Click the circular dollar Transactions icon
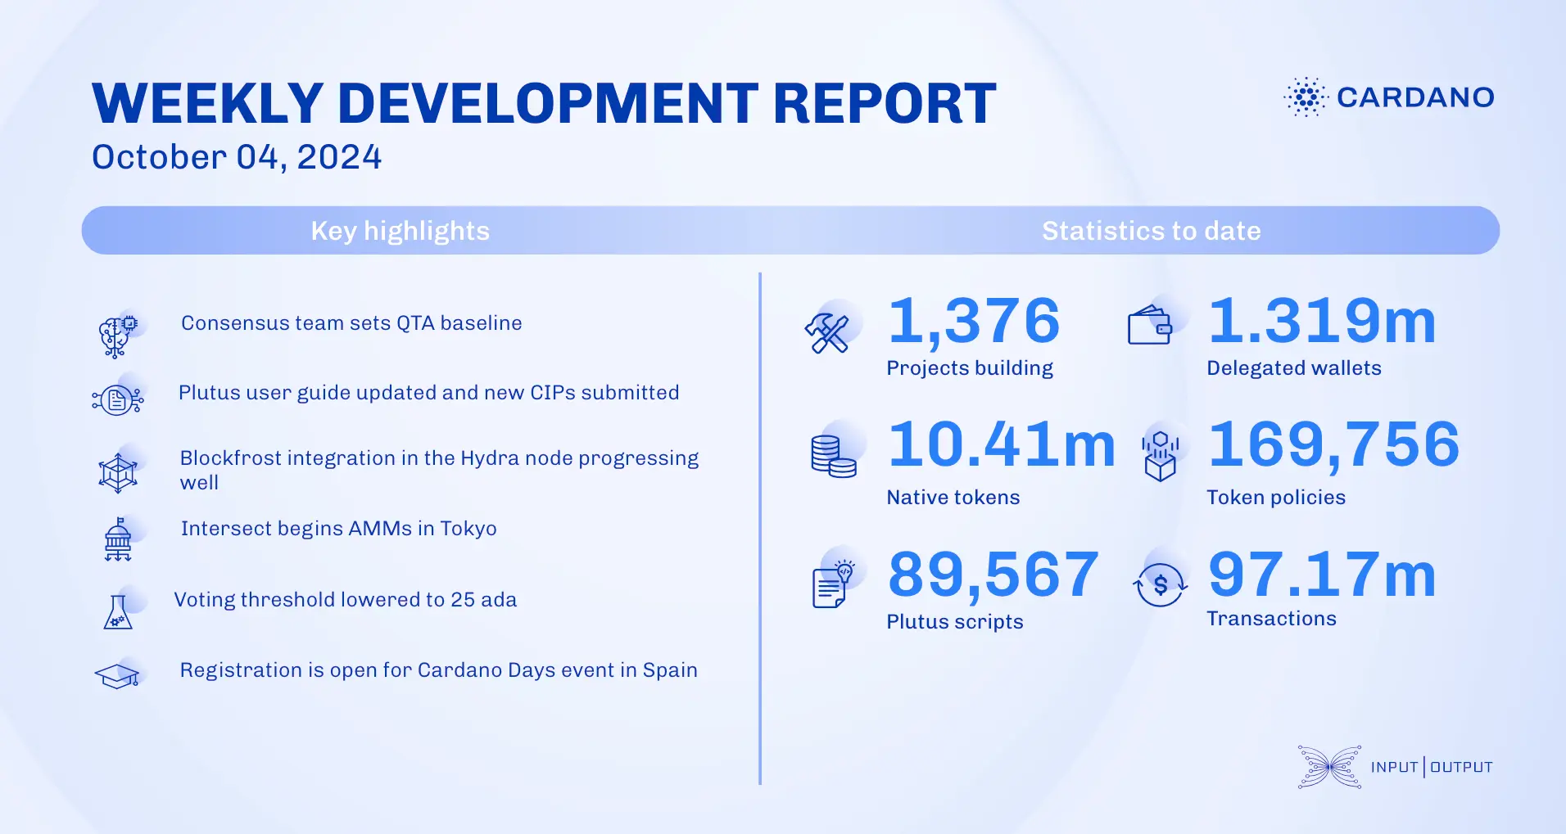The height and width of the screenshot is (834, 1566). 1159,583
